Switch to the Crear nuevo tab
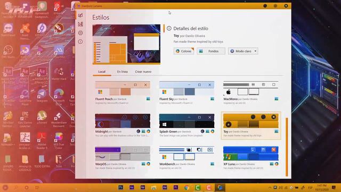Viewport: 341px width, 192px height. point(143,71)
